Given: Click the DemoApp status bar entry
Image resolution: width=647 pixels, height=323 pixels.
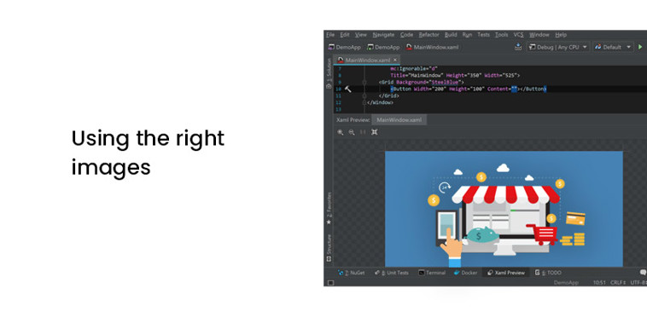Looking at the screenshot, I should click(x=566, y=283).
